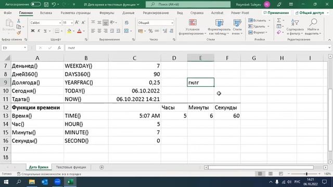Click the formula bar input
Screen dimensions: 333x187
pos(197,48)
